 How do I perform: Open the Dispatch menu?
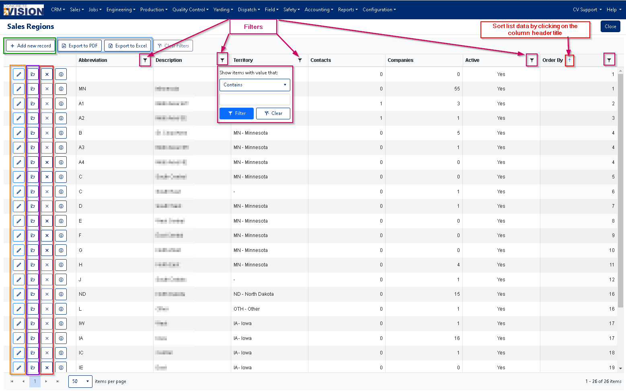(x=249, y=10)
